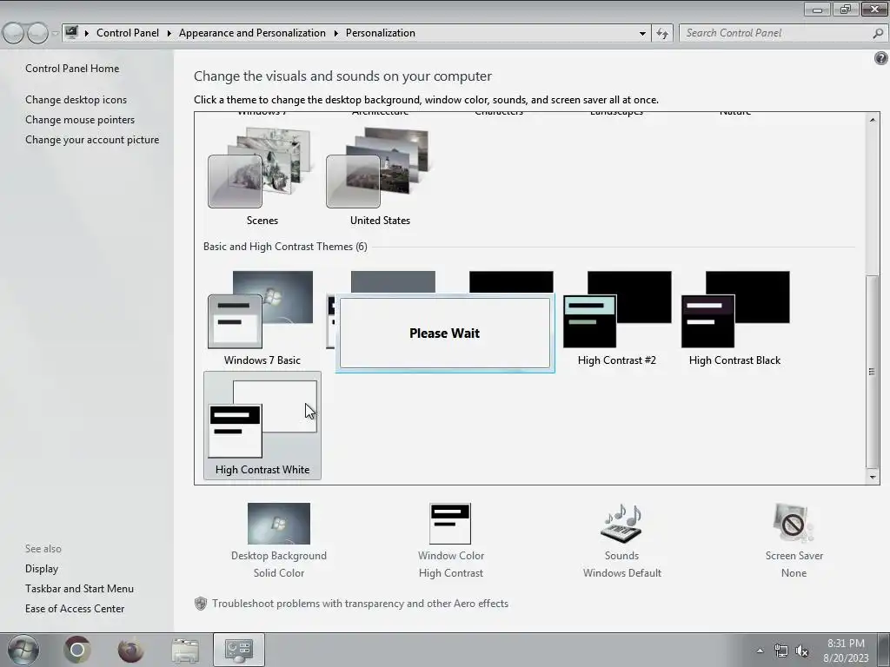Open the Windows Start button
890x667 pixels.
click(x=23, y=650)
